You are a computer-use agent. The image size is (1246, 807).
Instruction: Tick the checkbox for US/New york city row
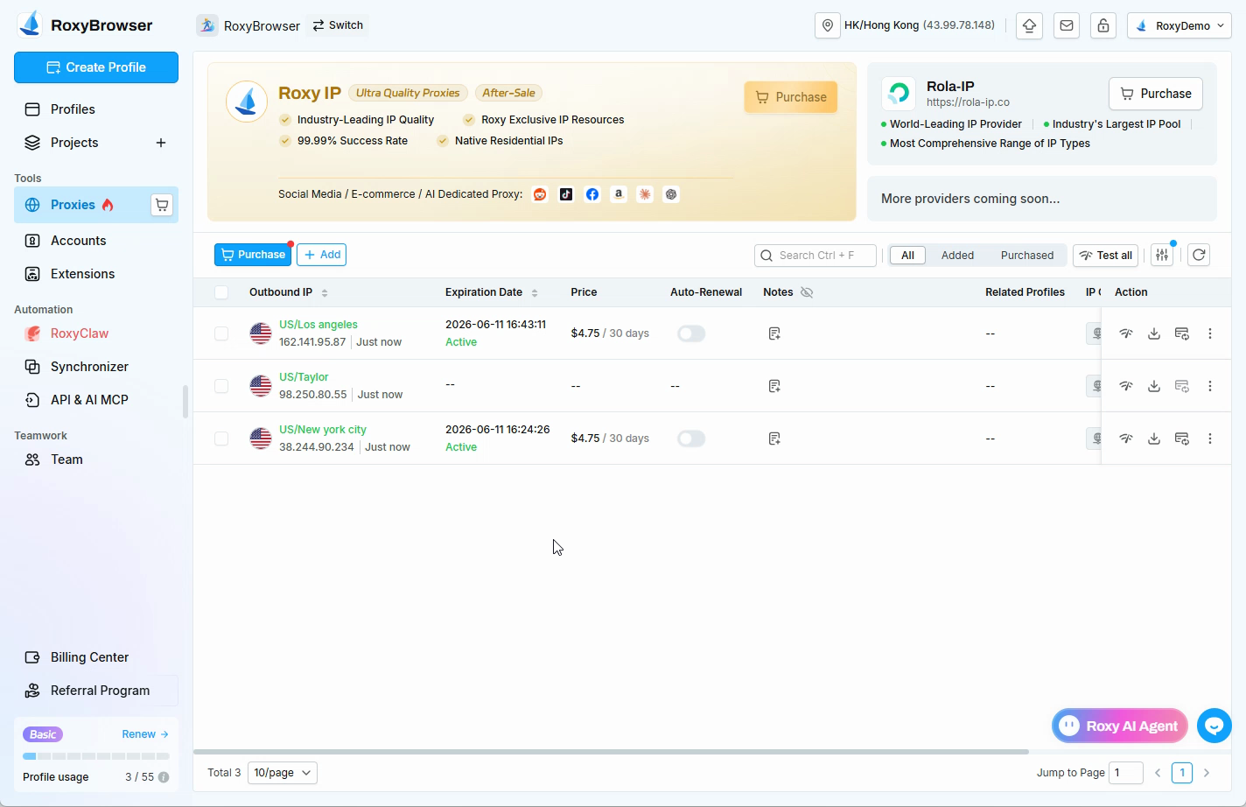point(221,439)
